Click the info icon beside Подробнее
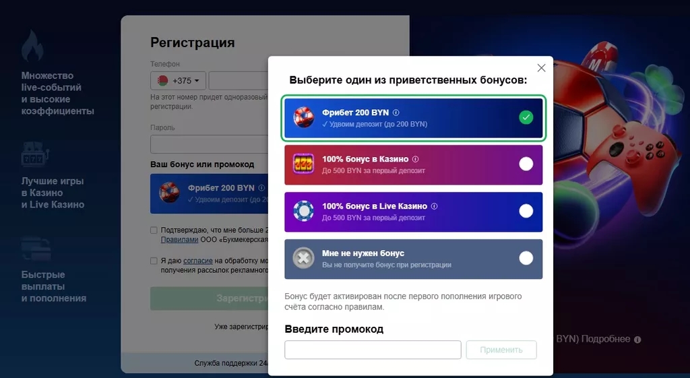Screen dimensions: 690x378 637,340
